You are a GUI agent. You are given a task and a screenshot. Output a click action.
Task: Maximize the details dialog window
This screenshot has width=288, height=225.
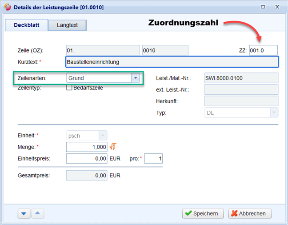click(263, 7)
